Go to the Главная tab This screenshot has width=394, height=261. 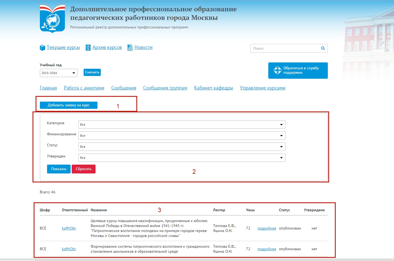pyautogui.click(x=48, y=88)
